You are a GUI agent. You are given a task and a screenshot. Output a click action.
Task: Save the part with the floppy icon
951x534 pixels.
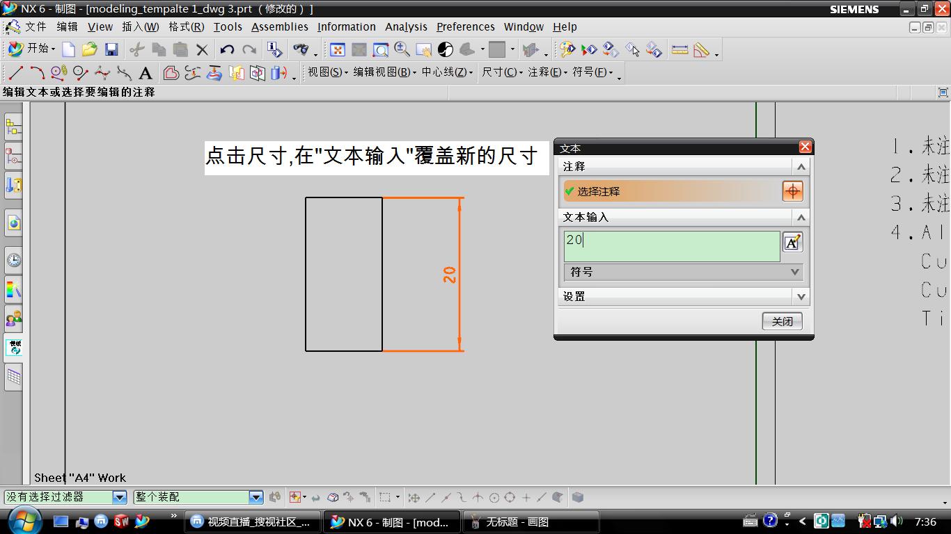[111, 49]
